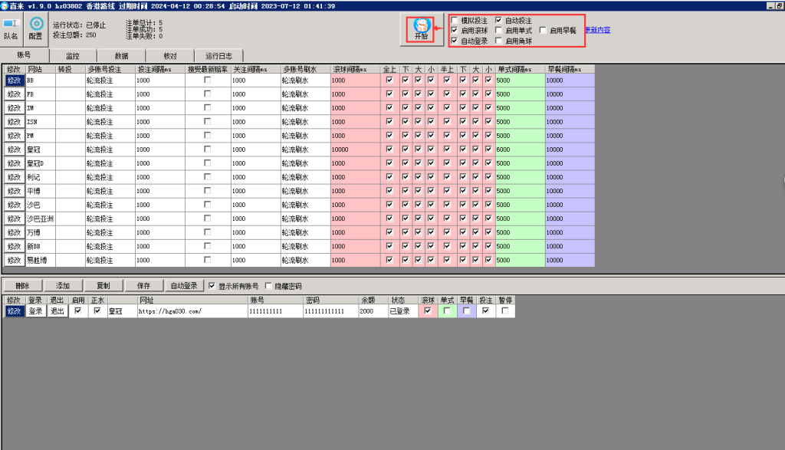Open the 配置 gear settings icon

(35, 28)
